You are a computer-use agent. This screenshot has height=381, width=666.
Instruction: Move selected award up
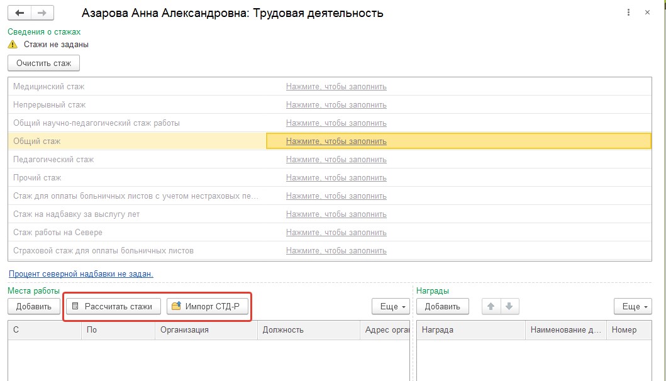pyautogui.click(x=491, y=306)
